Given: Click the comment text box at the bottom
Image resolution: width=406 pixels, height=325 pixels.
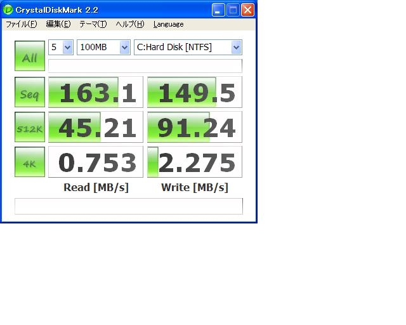Looking at the screenshot, I should click(x=129, y=206).
